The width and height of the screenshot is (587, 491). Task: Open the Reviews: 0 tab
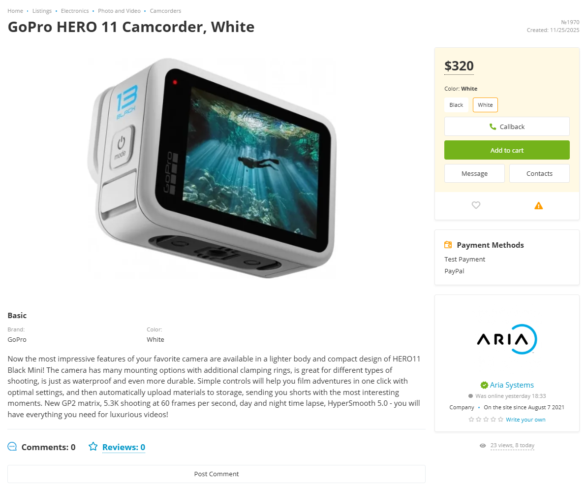[x=124, y=447]
